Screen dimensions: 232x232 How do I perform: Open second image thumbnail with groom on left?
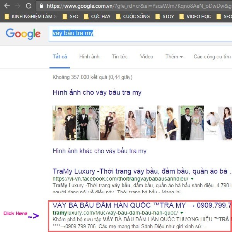point(88,123)
